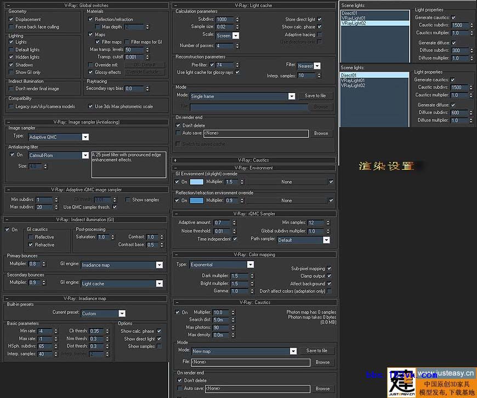Toggle the Displacement checkbox
Image resolution: width=477 pixels, height=398 pixels.
tap(12, 19)
